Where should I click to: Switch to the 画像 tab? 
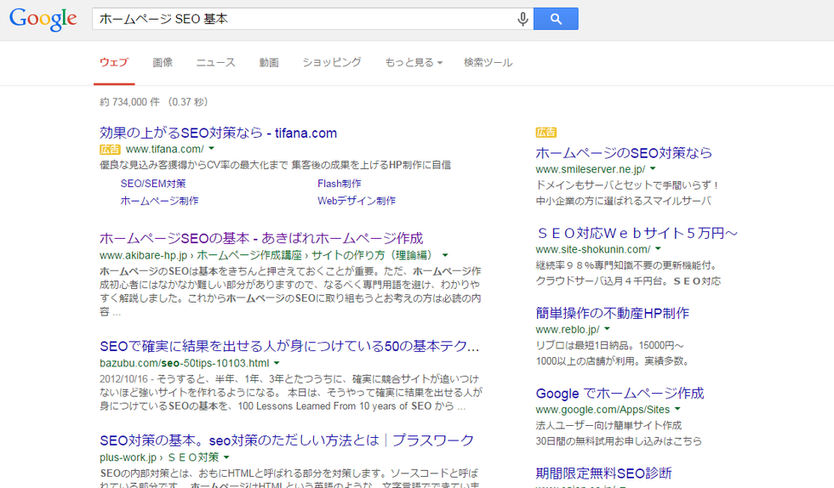[x=163, y=62]
